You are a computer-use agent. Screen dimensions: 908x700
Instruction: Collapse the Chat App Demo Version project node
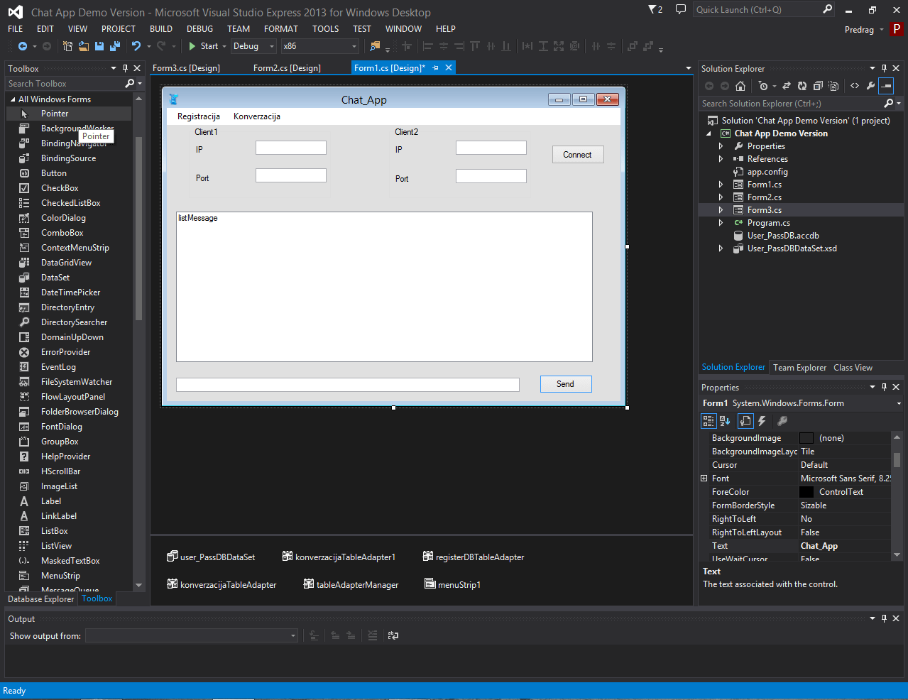click(x=709, y=133)
